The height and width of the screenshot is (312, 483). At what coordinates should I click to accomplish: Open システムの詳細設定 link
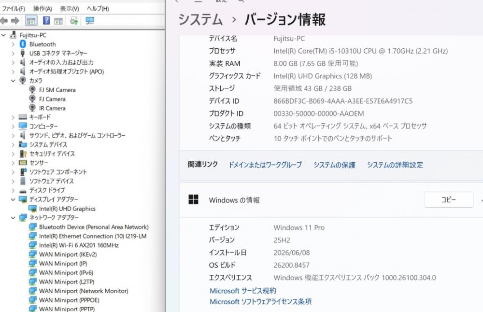[395, 165]
